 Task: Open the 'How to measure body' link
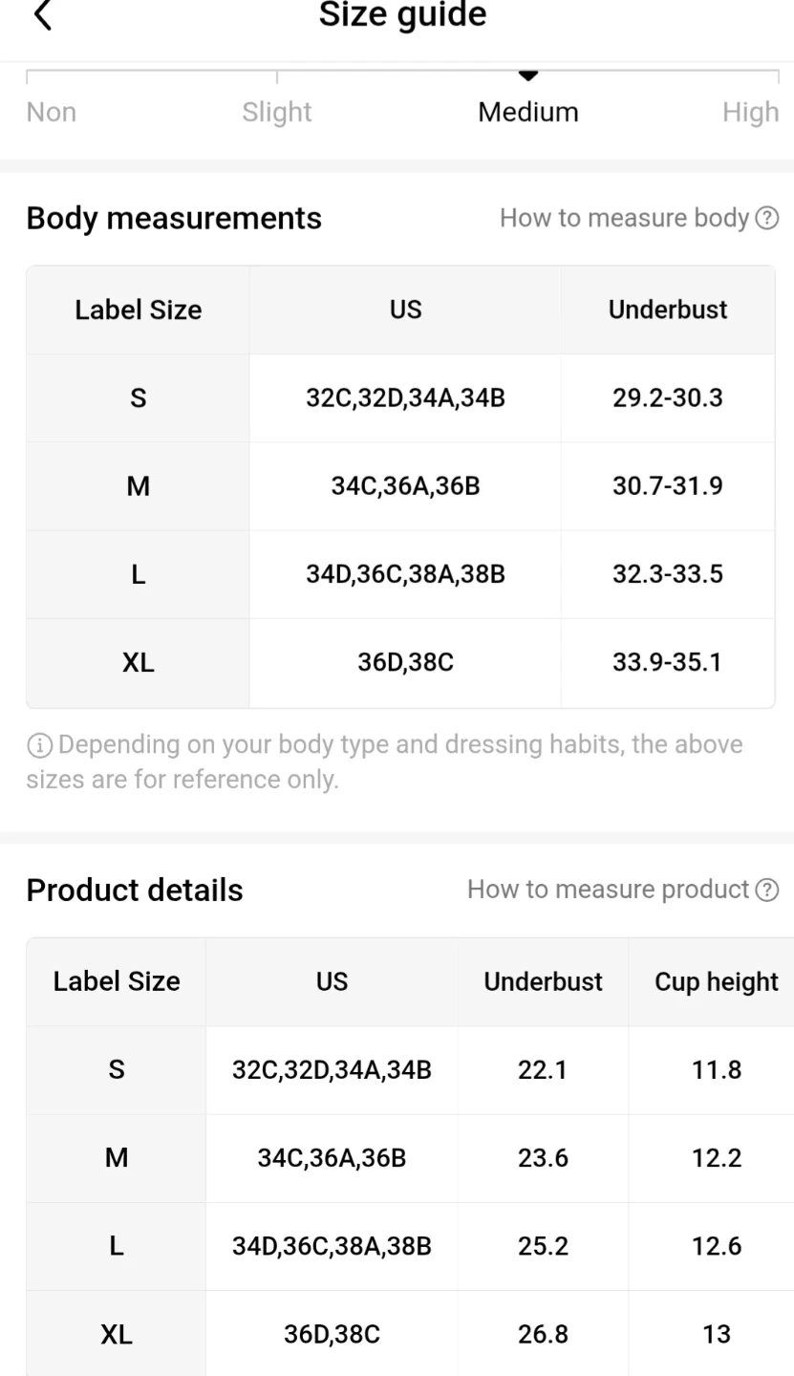coord(624,218)
